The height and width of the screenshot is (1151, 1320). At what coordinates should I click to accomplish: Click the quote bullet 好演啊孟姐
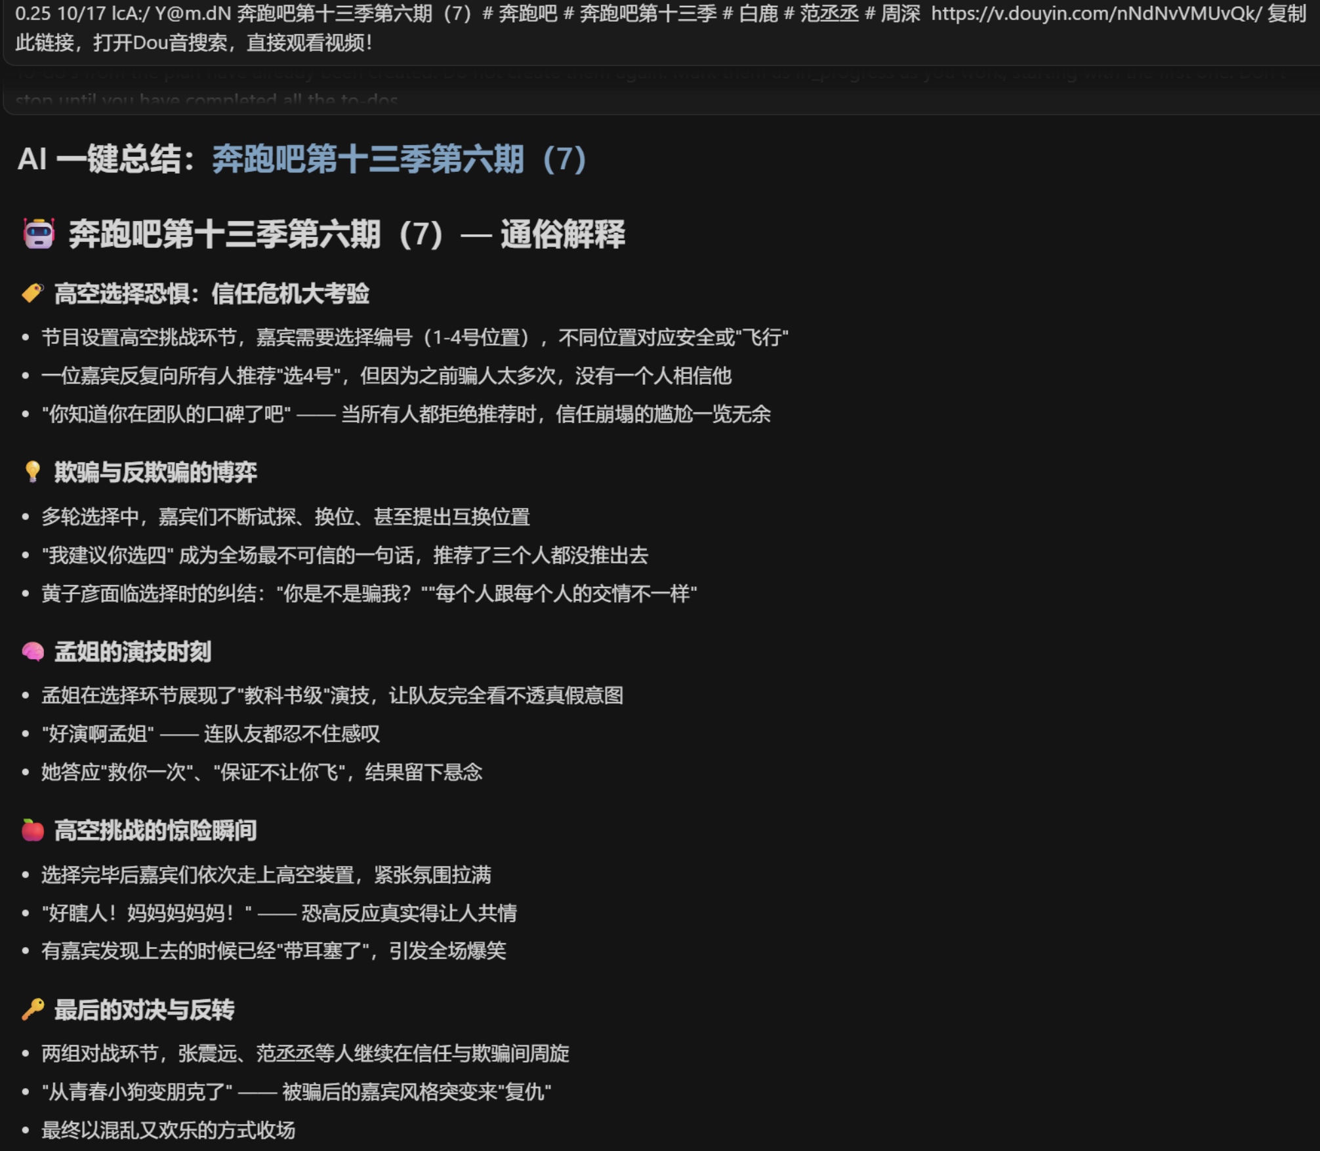210,735
